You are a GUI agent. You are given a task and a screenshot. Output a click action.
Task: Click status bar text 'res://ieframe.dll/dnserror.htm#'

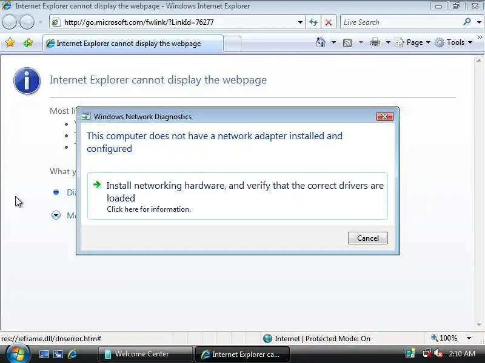[x=52, y=339]
